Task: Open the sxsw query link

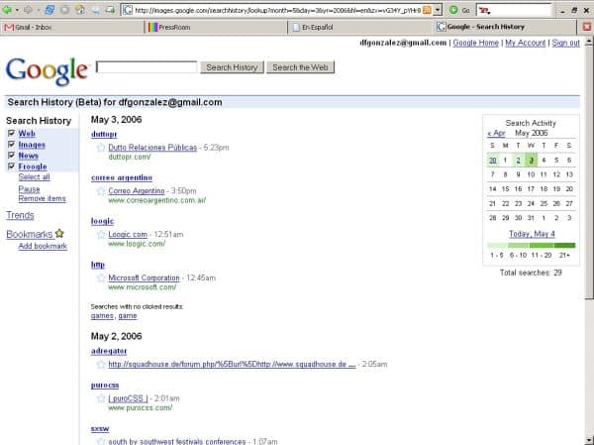Action: 100,429
